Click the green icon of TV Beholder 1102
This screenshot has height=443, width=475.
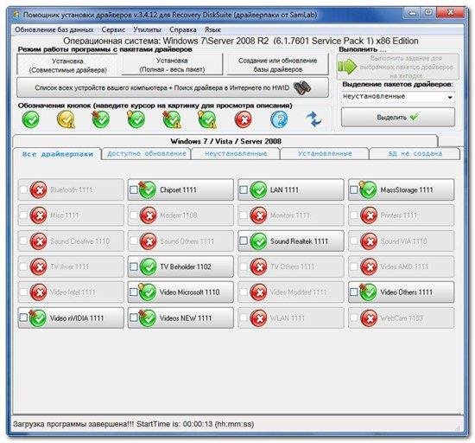(x=149, y=266)
